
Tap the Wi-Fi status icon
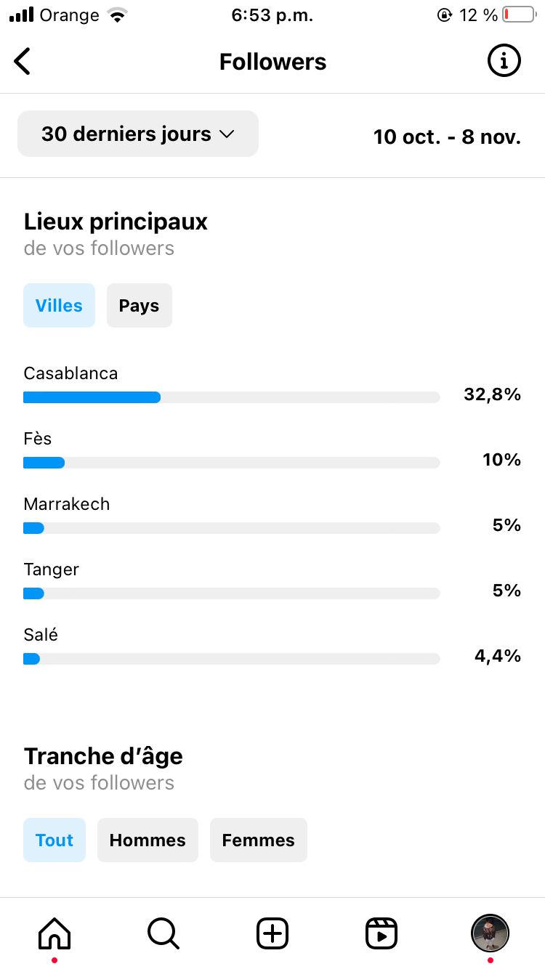tap(116, 15)
